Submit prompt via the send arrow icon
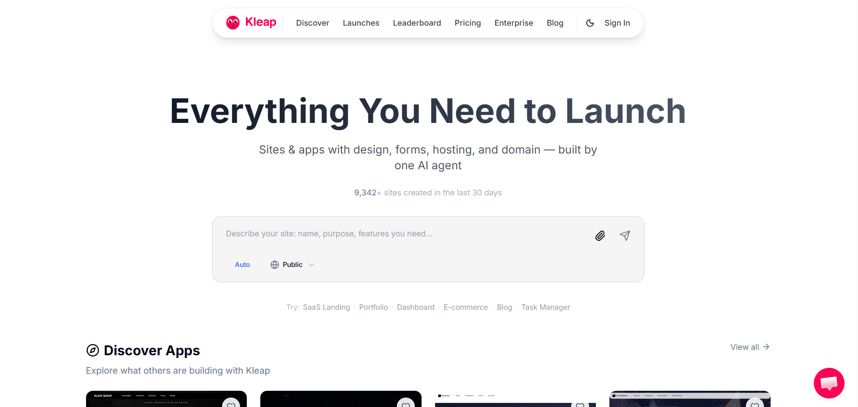The height and width of the screenshot is (407, 858). (625, 235)
